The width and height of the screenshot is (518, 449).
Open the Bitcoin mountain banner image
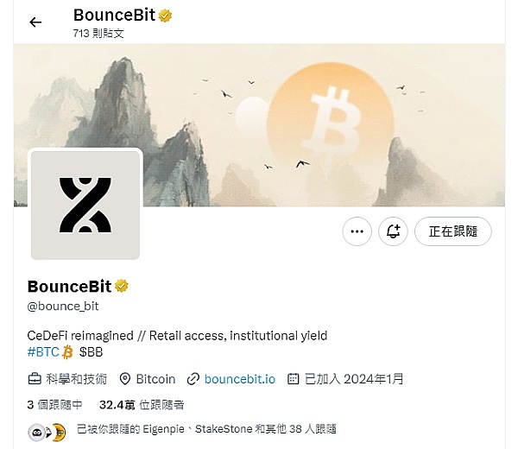[259, 125]
